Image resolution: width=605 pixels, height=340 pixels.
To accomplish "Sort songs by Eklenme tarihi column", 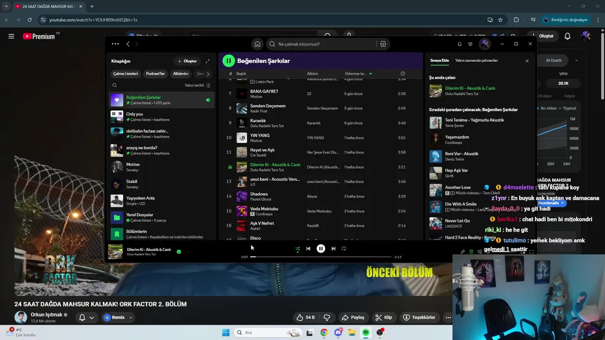I will click(x=358, y=74).
